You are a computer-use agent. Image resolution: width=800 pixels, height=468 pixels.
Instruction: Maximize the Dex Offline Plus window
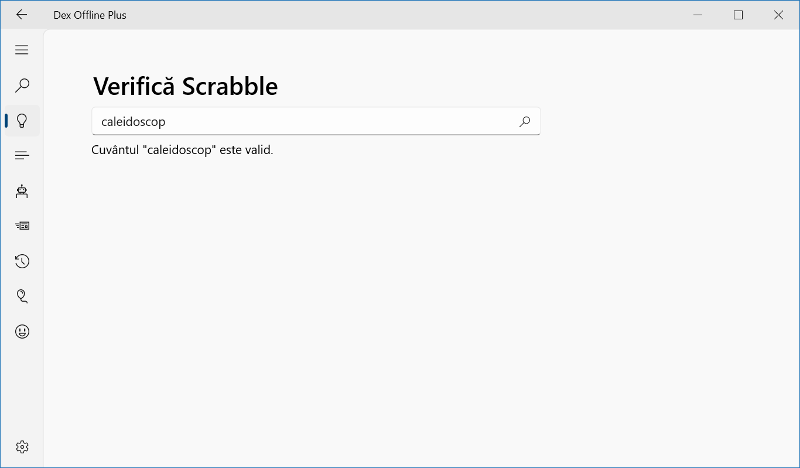pos(738,15)
